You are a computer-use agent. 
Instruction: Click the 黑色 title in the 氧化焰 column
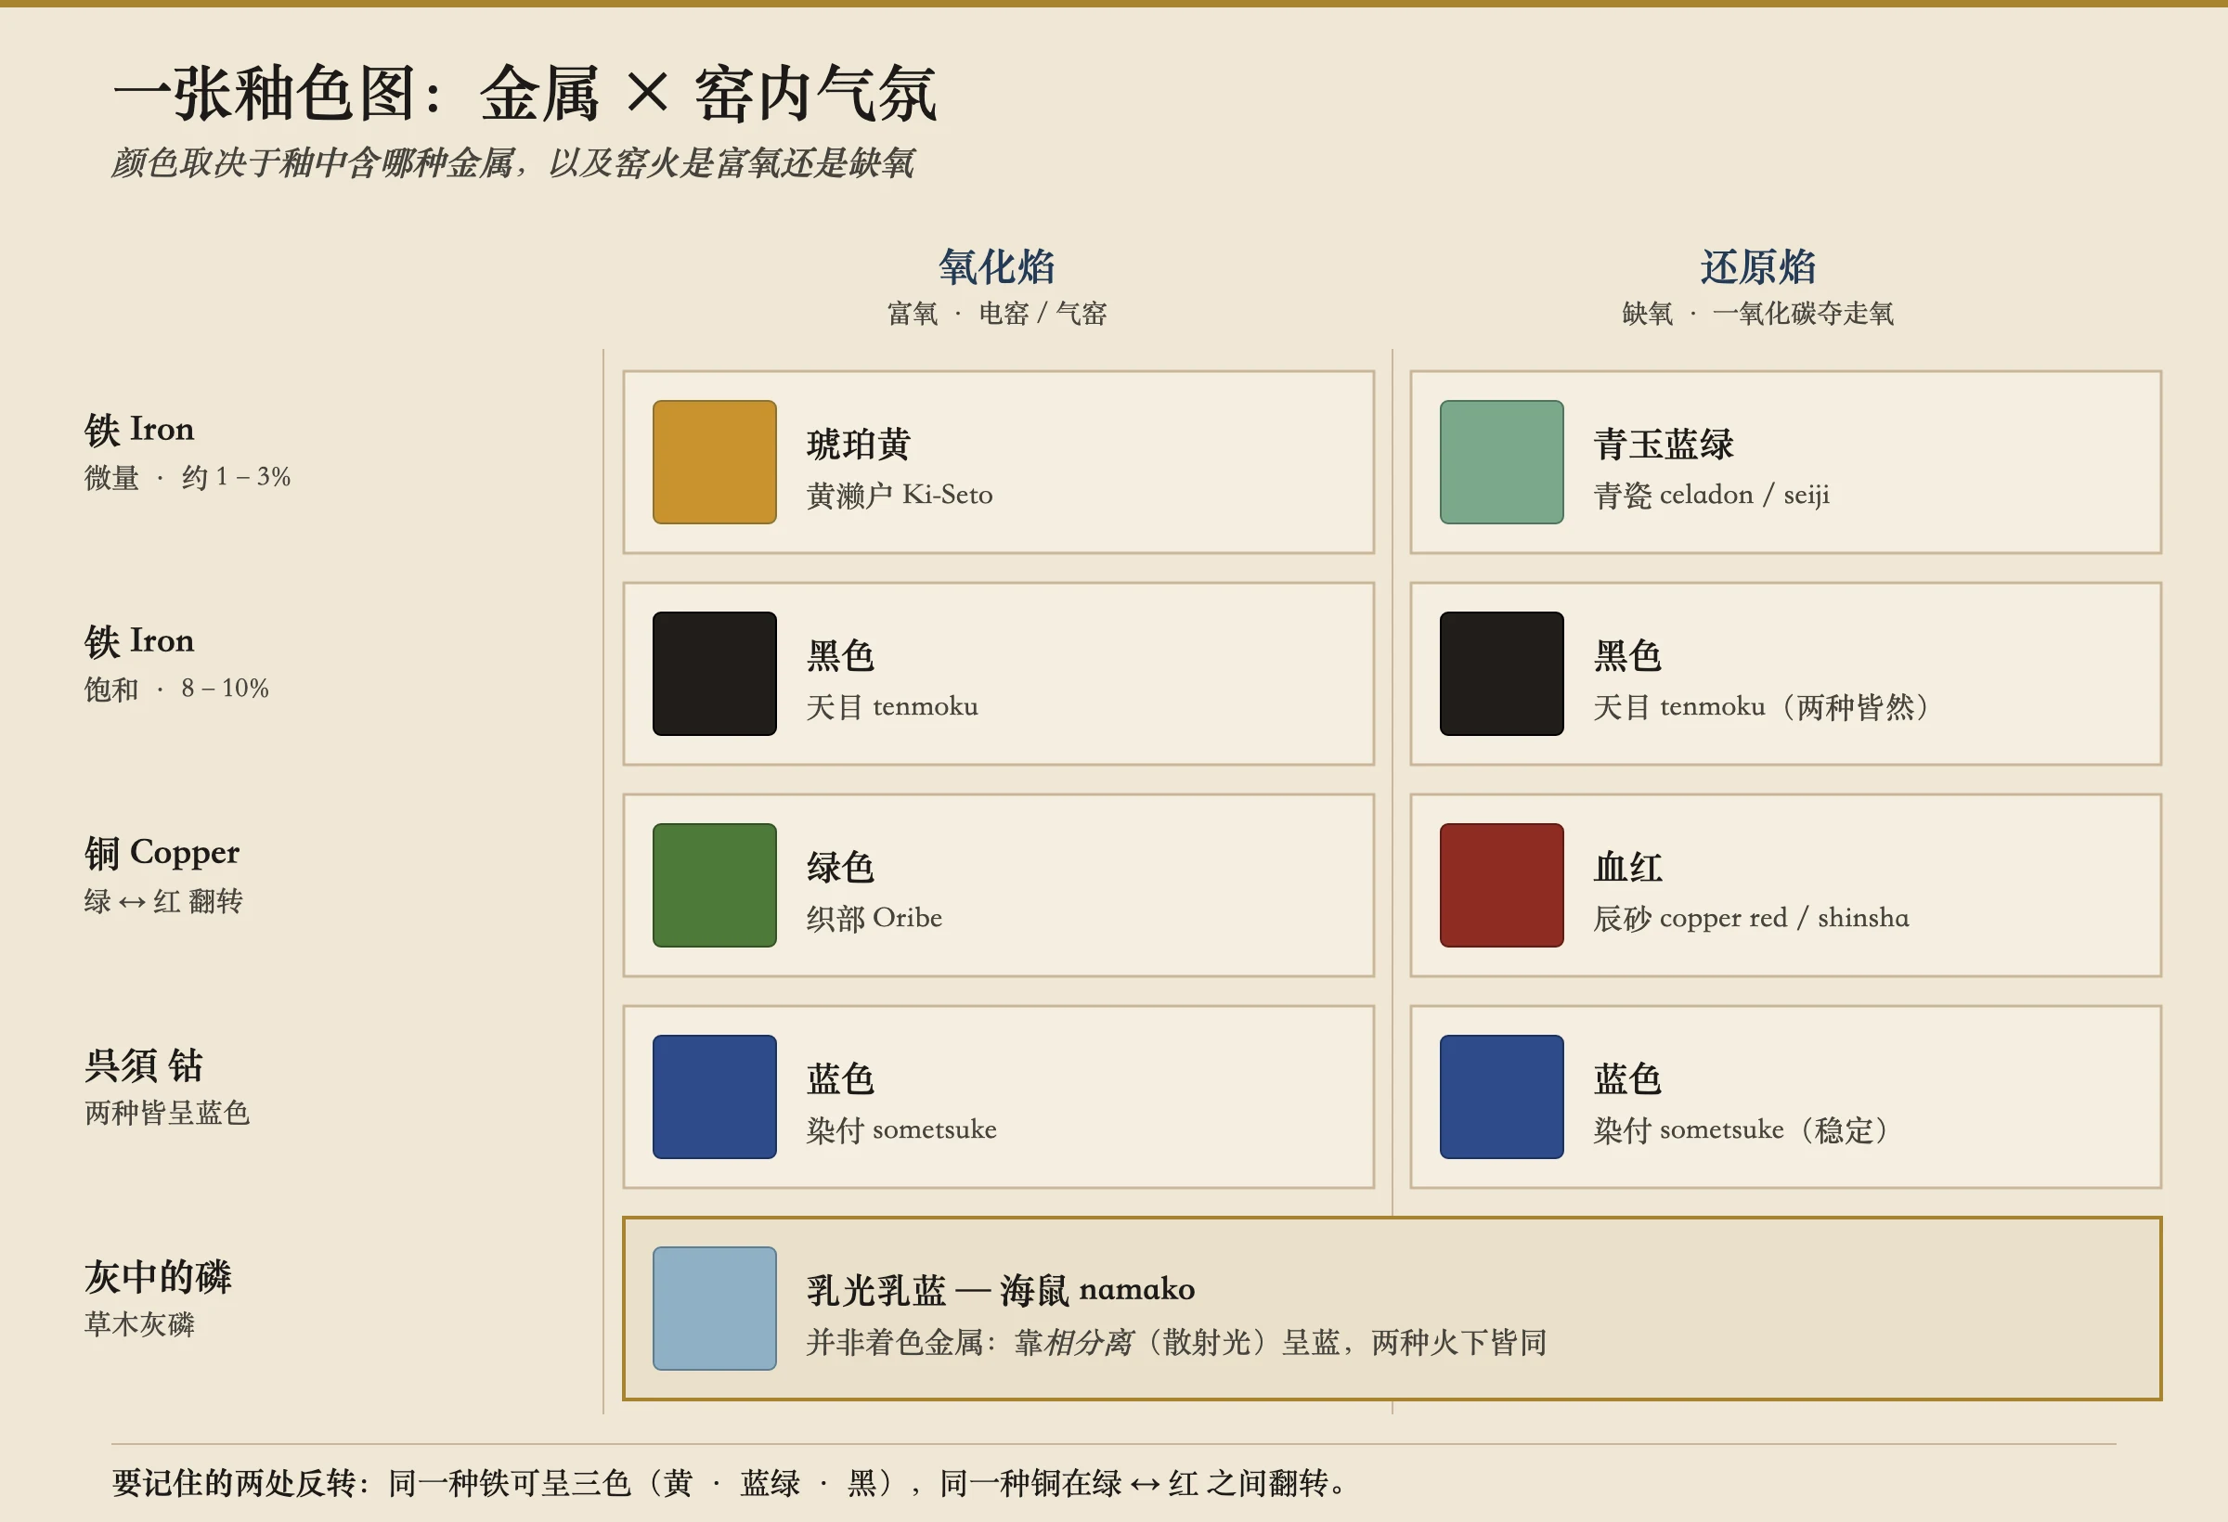pyautogui.click(x=841, y=656)
